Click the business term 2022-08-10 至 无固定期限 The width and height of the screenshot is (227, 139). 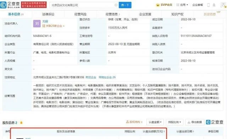(x=124, y=44)
